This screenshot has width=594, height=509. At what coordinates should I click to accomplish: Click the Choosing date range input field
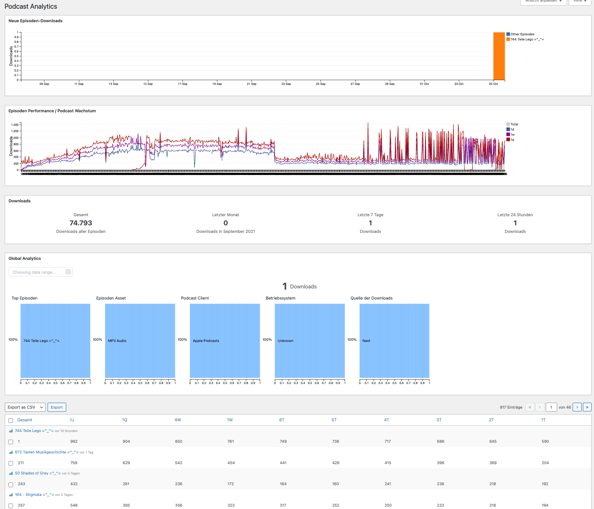click(x=40, y=272)
